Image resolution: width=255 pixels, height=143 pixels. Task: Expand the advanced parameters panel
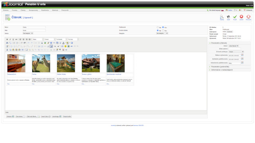click(220, 67)
